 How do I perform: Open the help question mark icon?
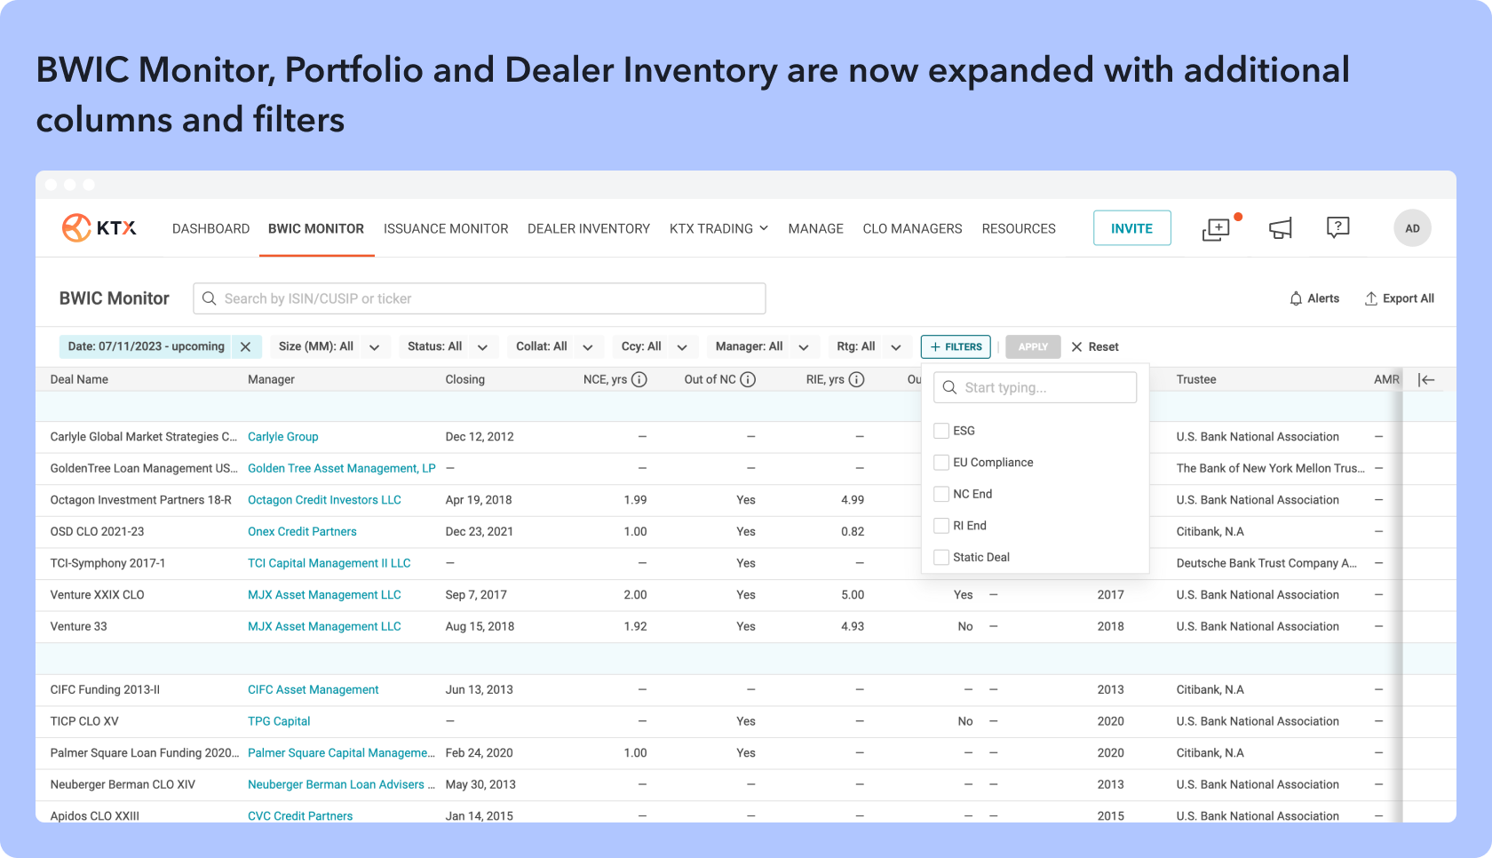(1337, 228)
